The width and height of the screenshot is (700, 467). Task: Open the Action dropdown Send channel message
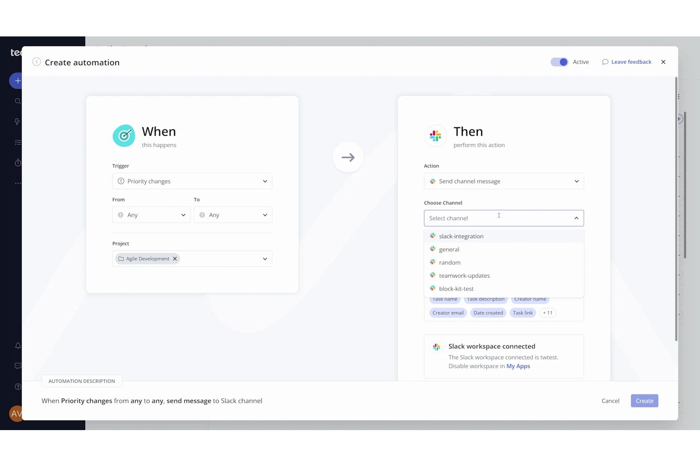pos(504,181)
